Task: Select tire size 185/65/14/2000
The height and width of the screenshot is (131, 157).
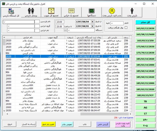Action: coord(145,65)
